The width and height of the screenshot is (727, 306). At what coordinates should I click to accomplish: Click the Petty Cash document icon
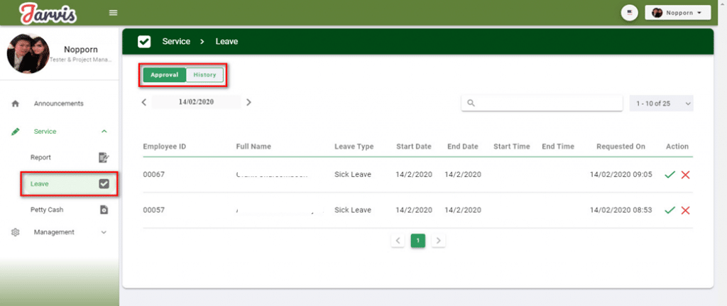(104, 210)
